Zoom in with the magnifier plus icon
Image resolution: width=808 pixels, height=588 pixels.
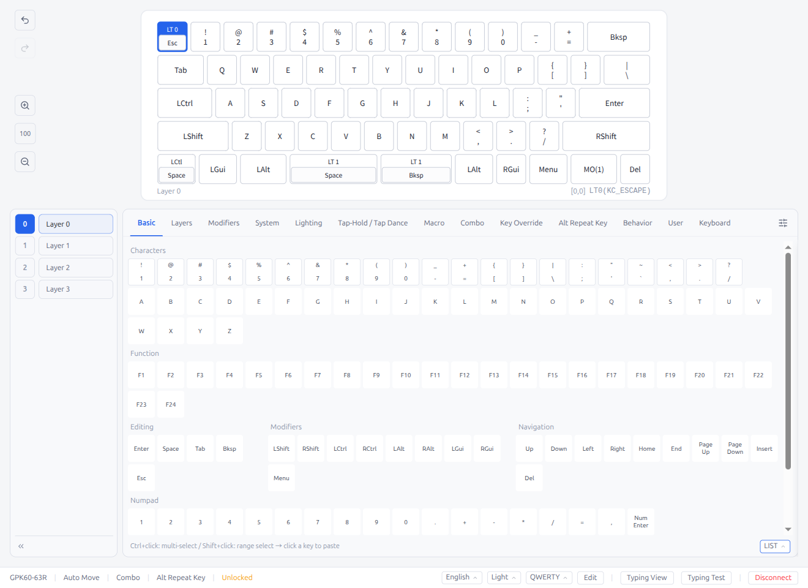tap(25, 105)
